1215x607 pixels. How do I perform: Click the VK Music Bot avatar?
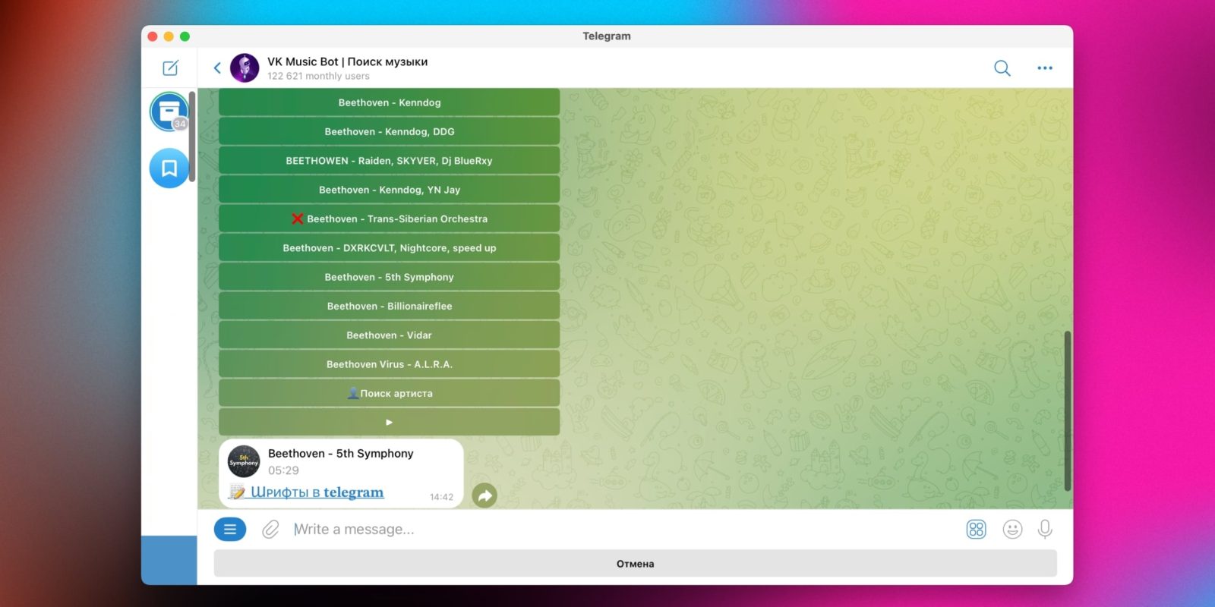245,68
